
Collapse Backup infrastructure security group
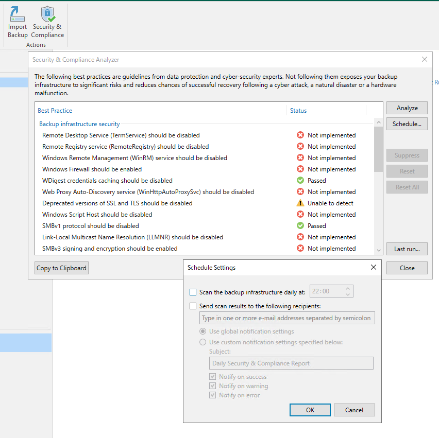click(79, 124)
